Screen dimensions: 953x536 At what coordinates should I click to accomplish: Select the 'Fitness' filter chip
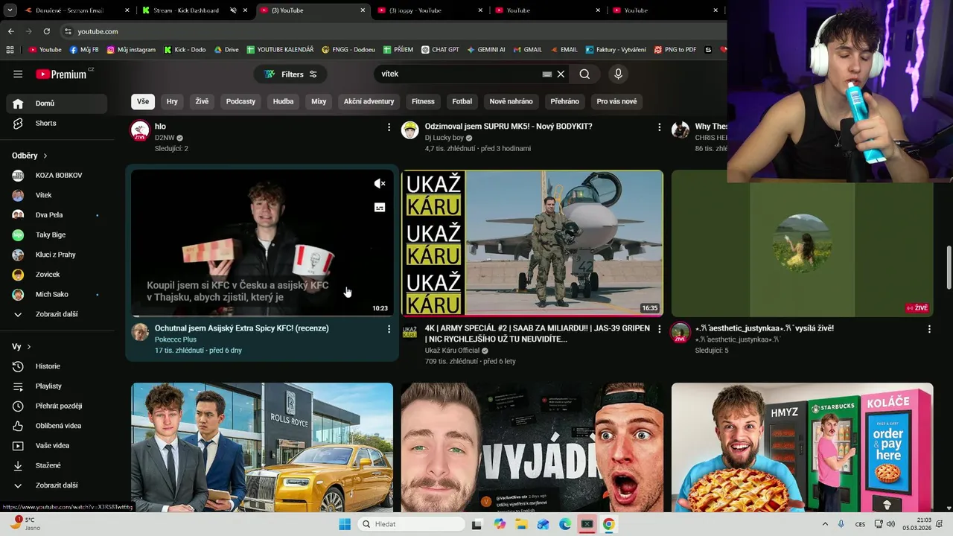(423, 101)
